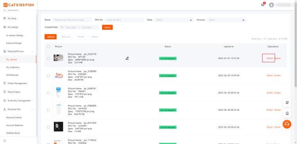Open thumbnail of pic_8761353

58,127
